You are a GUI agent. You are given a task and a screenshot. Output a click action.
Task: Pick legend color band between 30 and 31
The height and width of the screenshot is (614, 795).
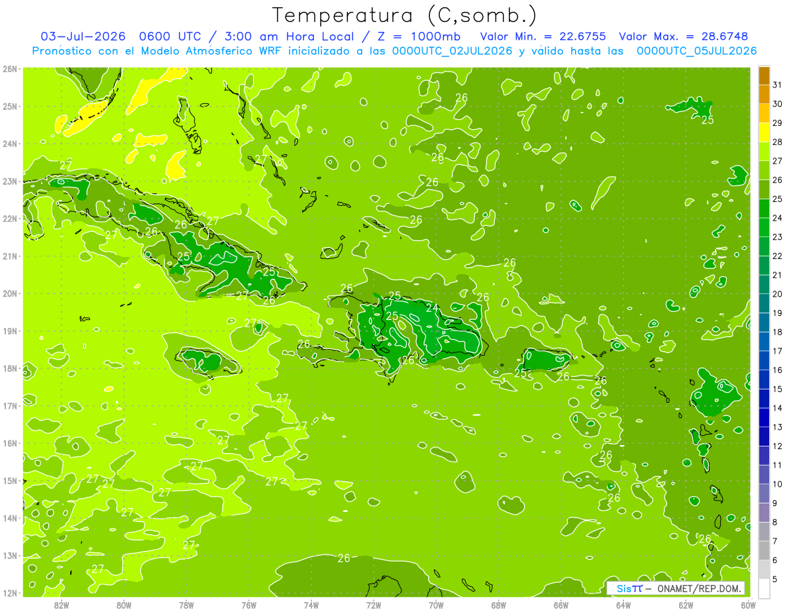click(764, 94)
